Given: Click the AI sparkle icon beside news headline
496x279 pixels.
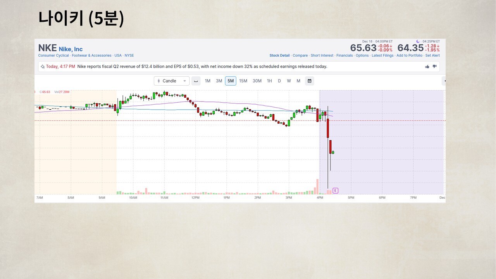Looking at the screenshot, I should [x=42, y=67].
